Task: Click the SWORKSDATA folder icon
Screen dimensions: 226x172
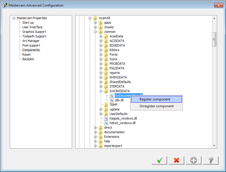Action: (106, 91)
